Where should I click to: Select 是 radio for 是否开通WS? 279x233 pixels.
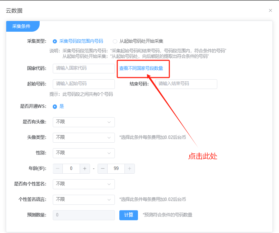click(58, 107)
